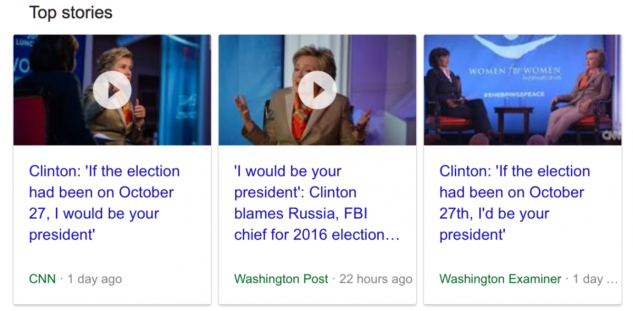Play the Washington Post story video
This screenshot has width=633, height=311.
(317, 90)
